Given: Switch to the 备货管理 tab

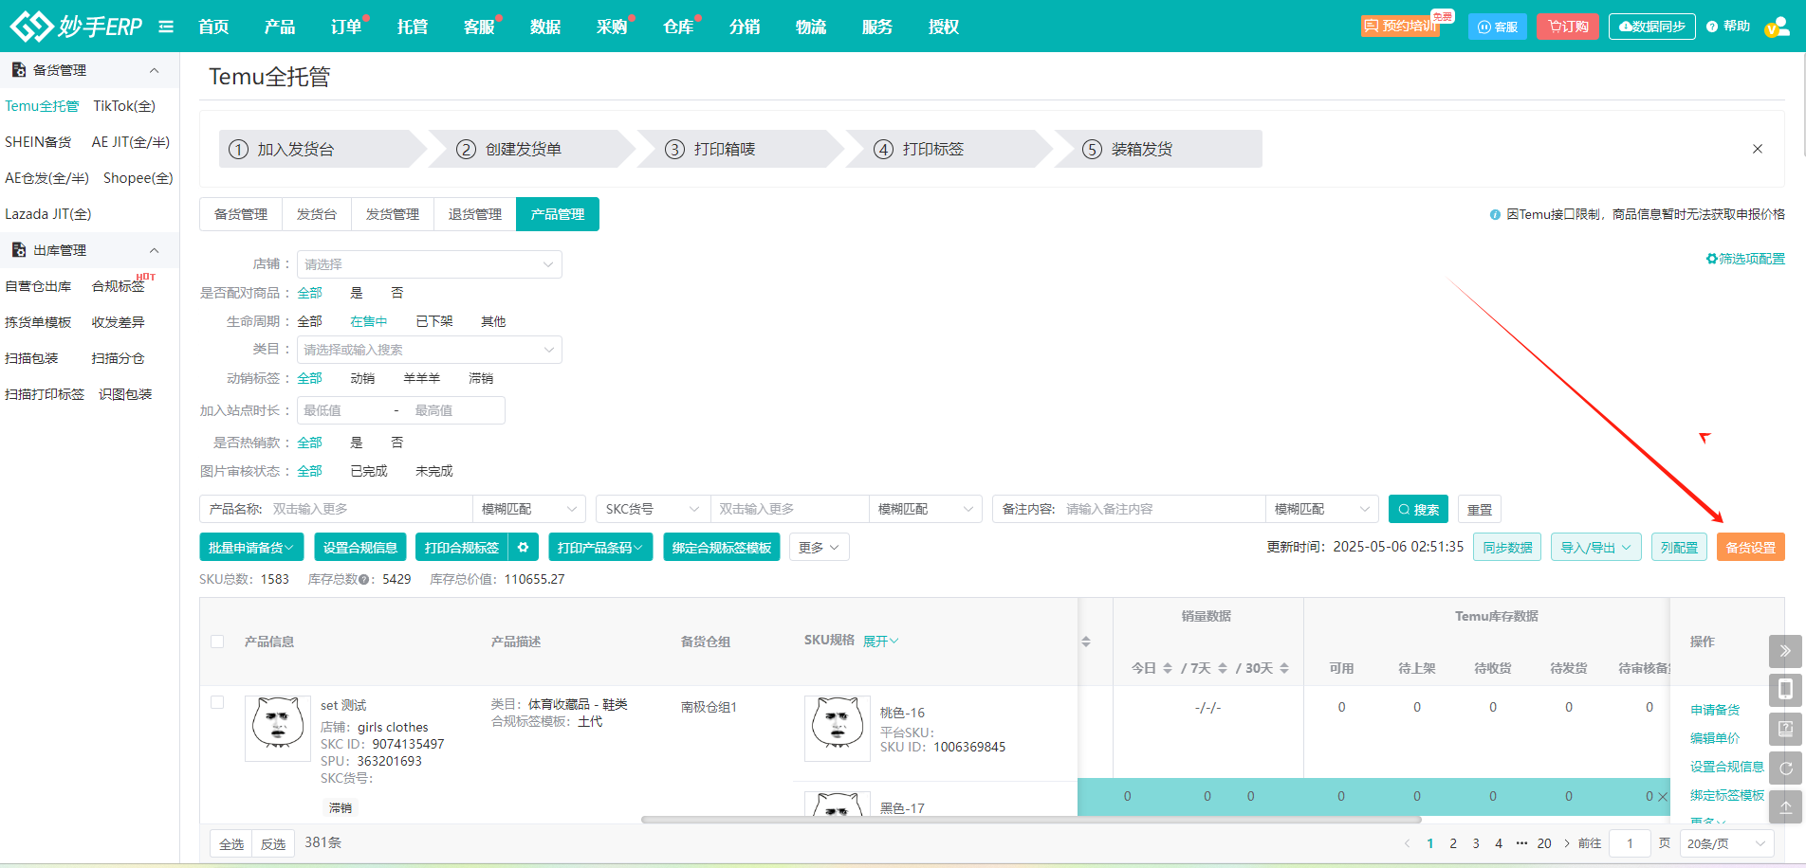Looking at the screenshot, I should [x=241, y=214].
